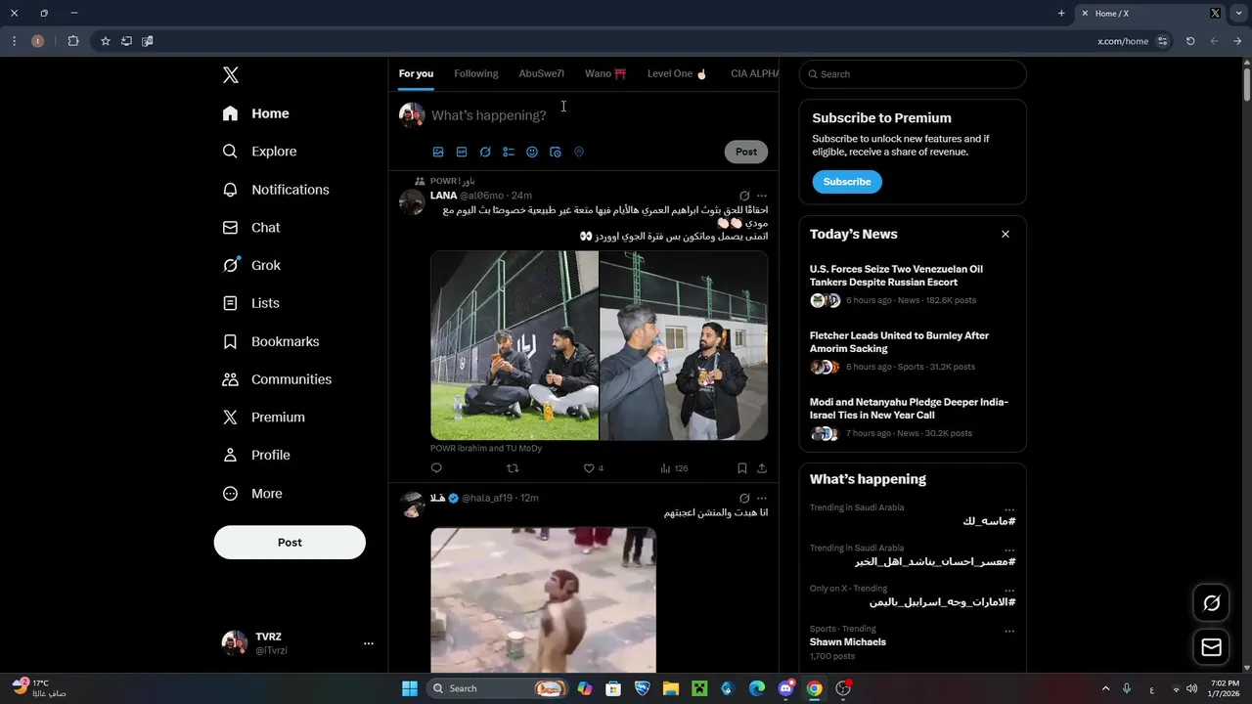Dismiss the Today's News panel
The width and height of the screenshot is (1252, 704).
click(x=1006, y=235)
